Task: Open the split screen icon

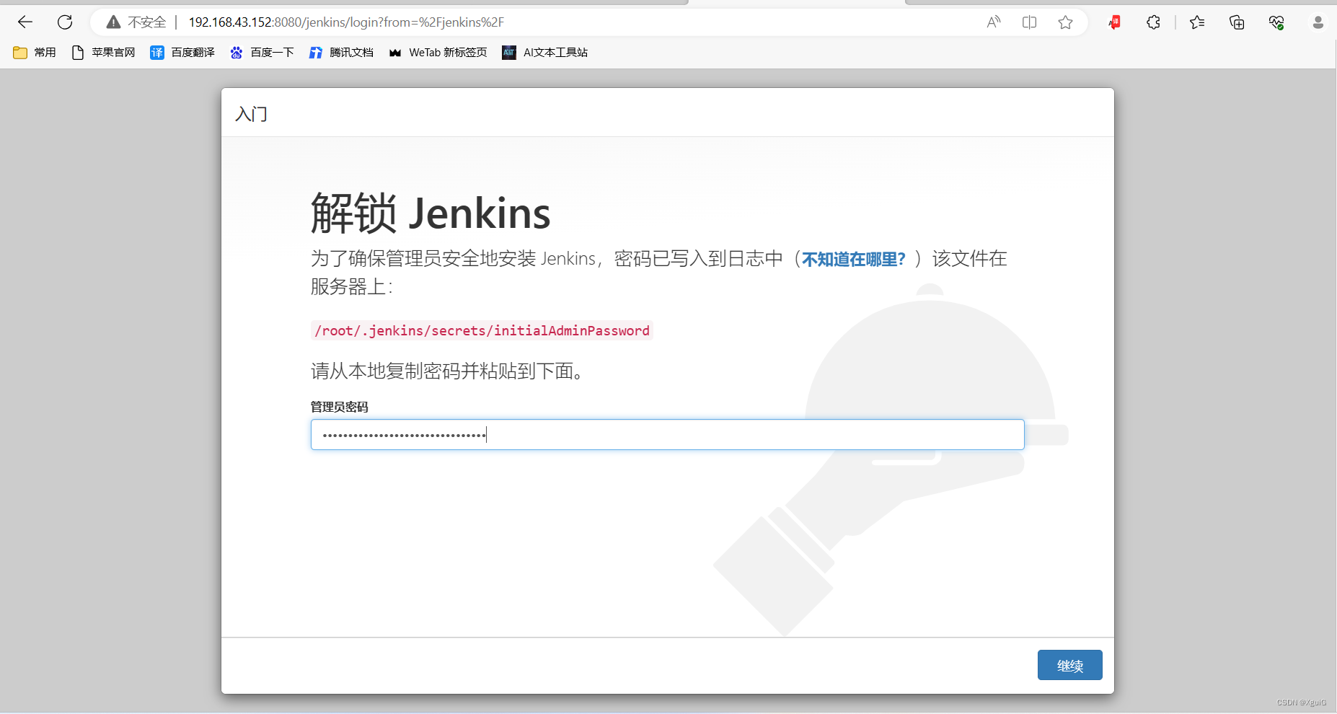Action: pos(1030,22)
